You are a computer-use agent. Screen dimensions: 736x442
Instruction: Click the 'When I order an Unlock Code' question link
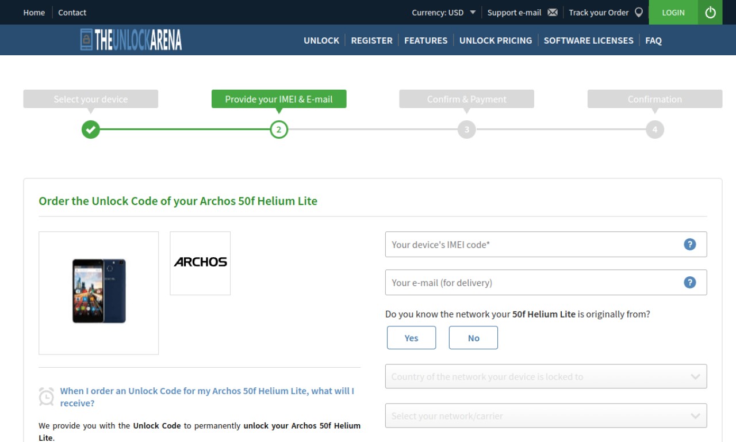(x=207, y=397)
